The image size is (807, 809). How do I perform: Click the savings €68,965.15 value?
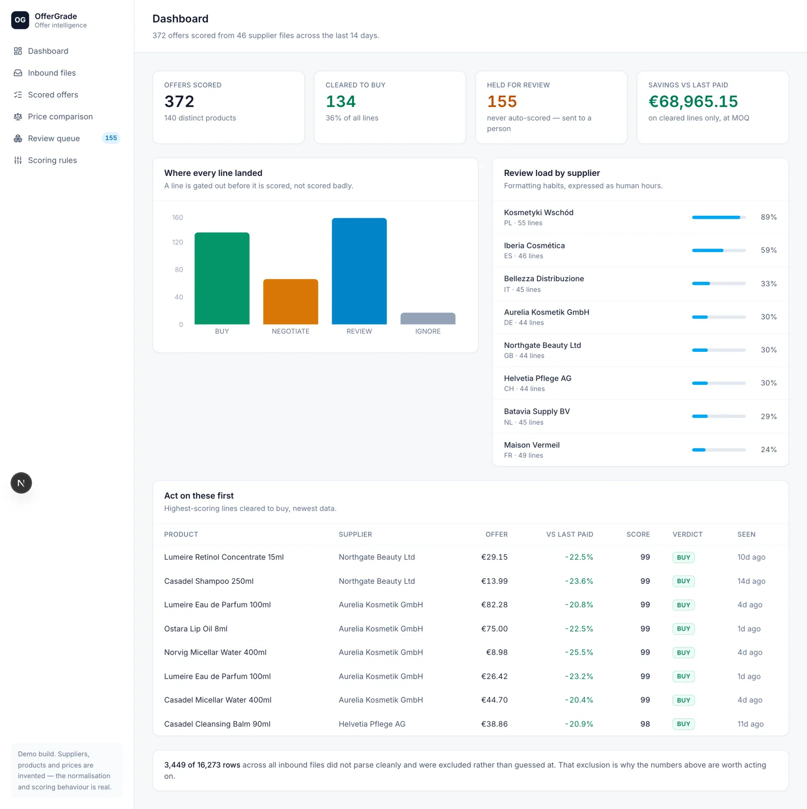tap(693, 101)
